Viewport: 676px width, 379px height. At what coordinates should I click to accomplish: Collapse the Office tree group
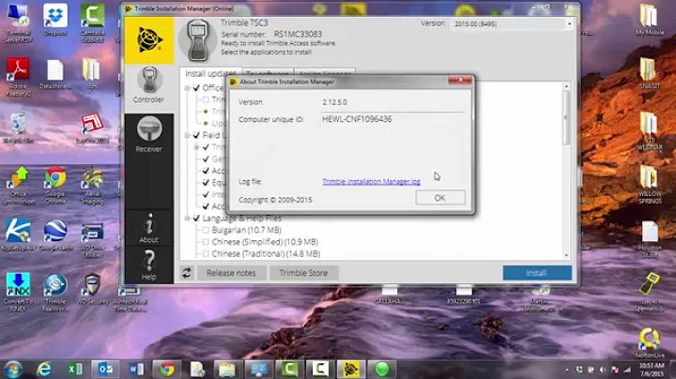(188, 88)
